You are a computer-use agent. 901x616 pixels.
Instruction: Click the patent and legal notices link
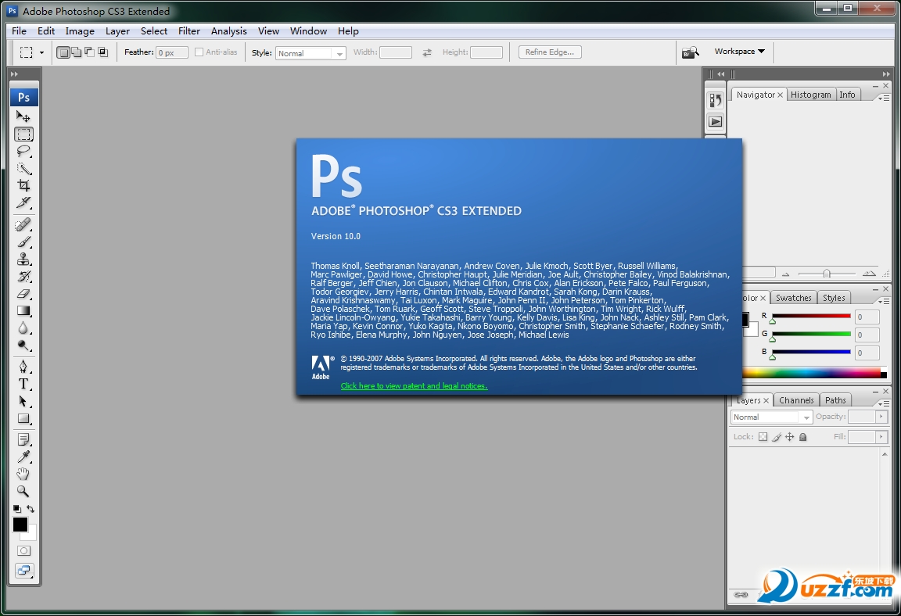414,386
